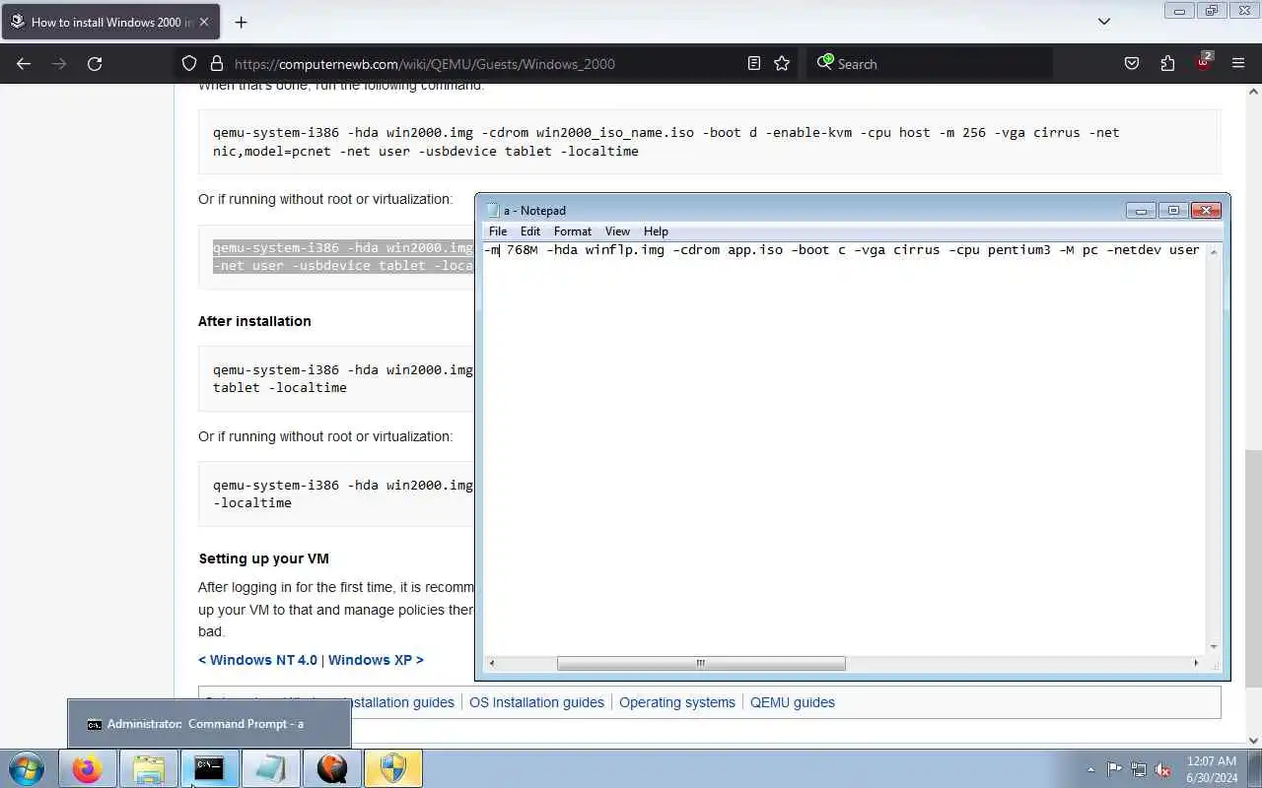
Task: Open QEMU taskbar icon
Action: [331, 768]
